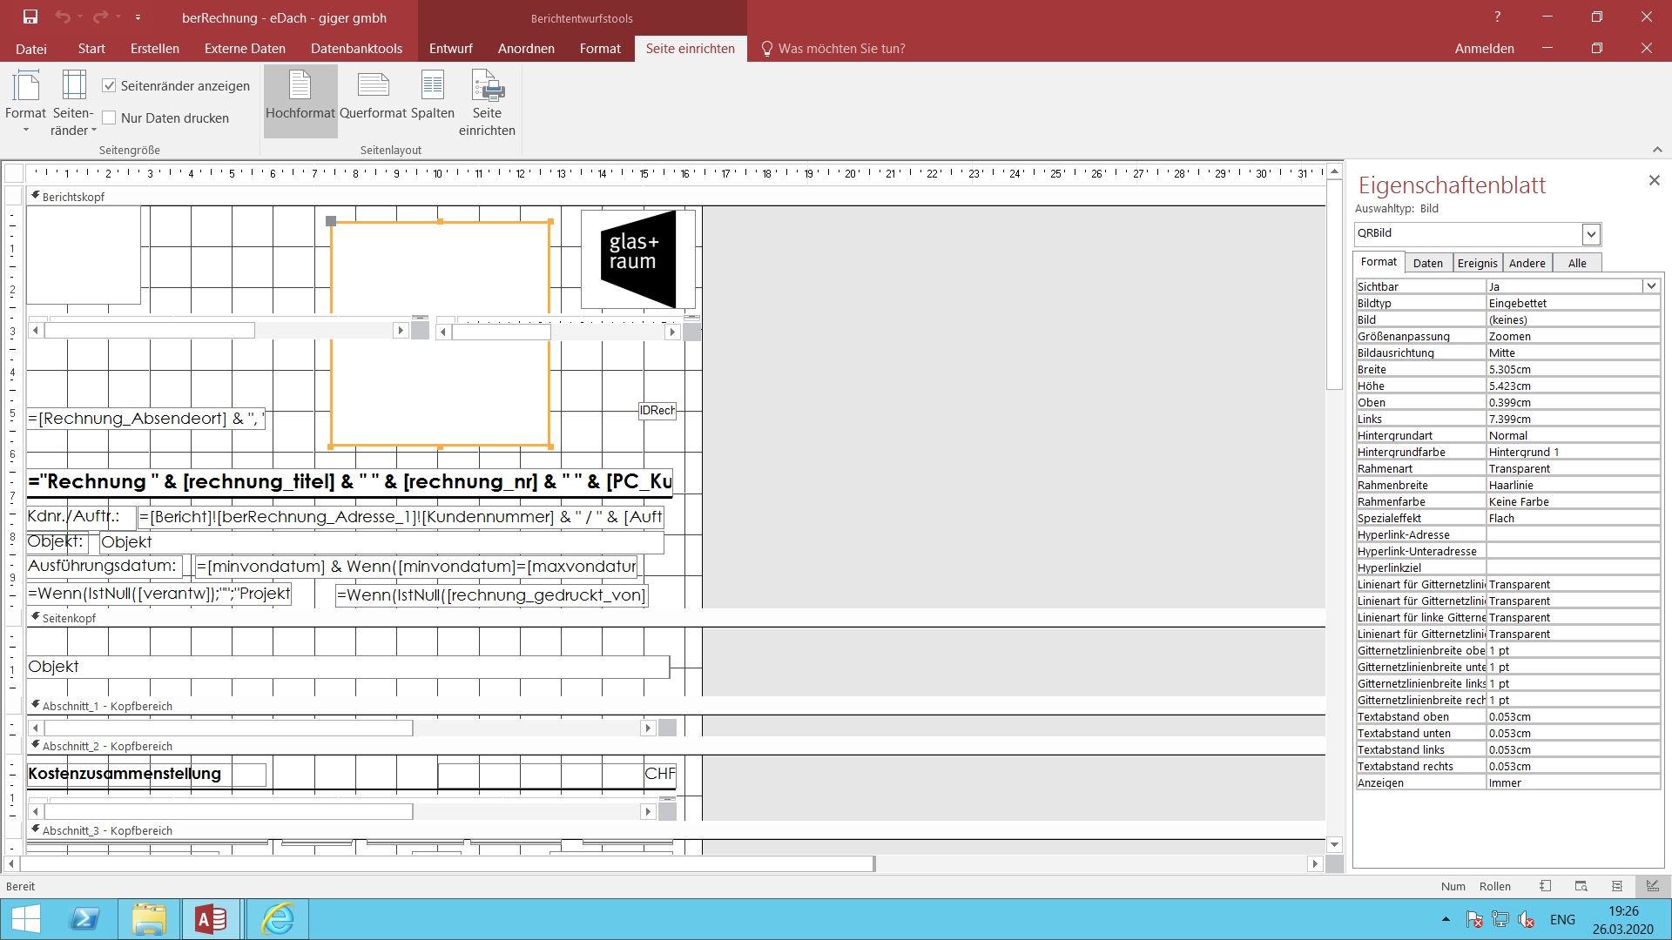Click ENG language indicator

point(1562,919)
